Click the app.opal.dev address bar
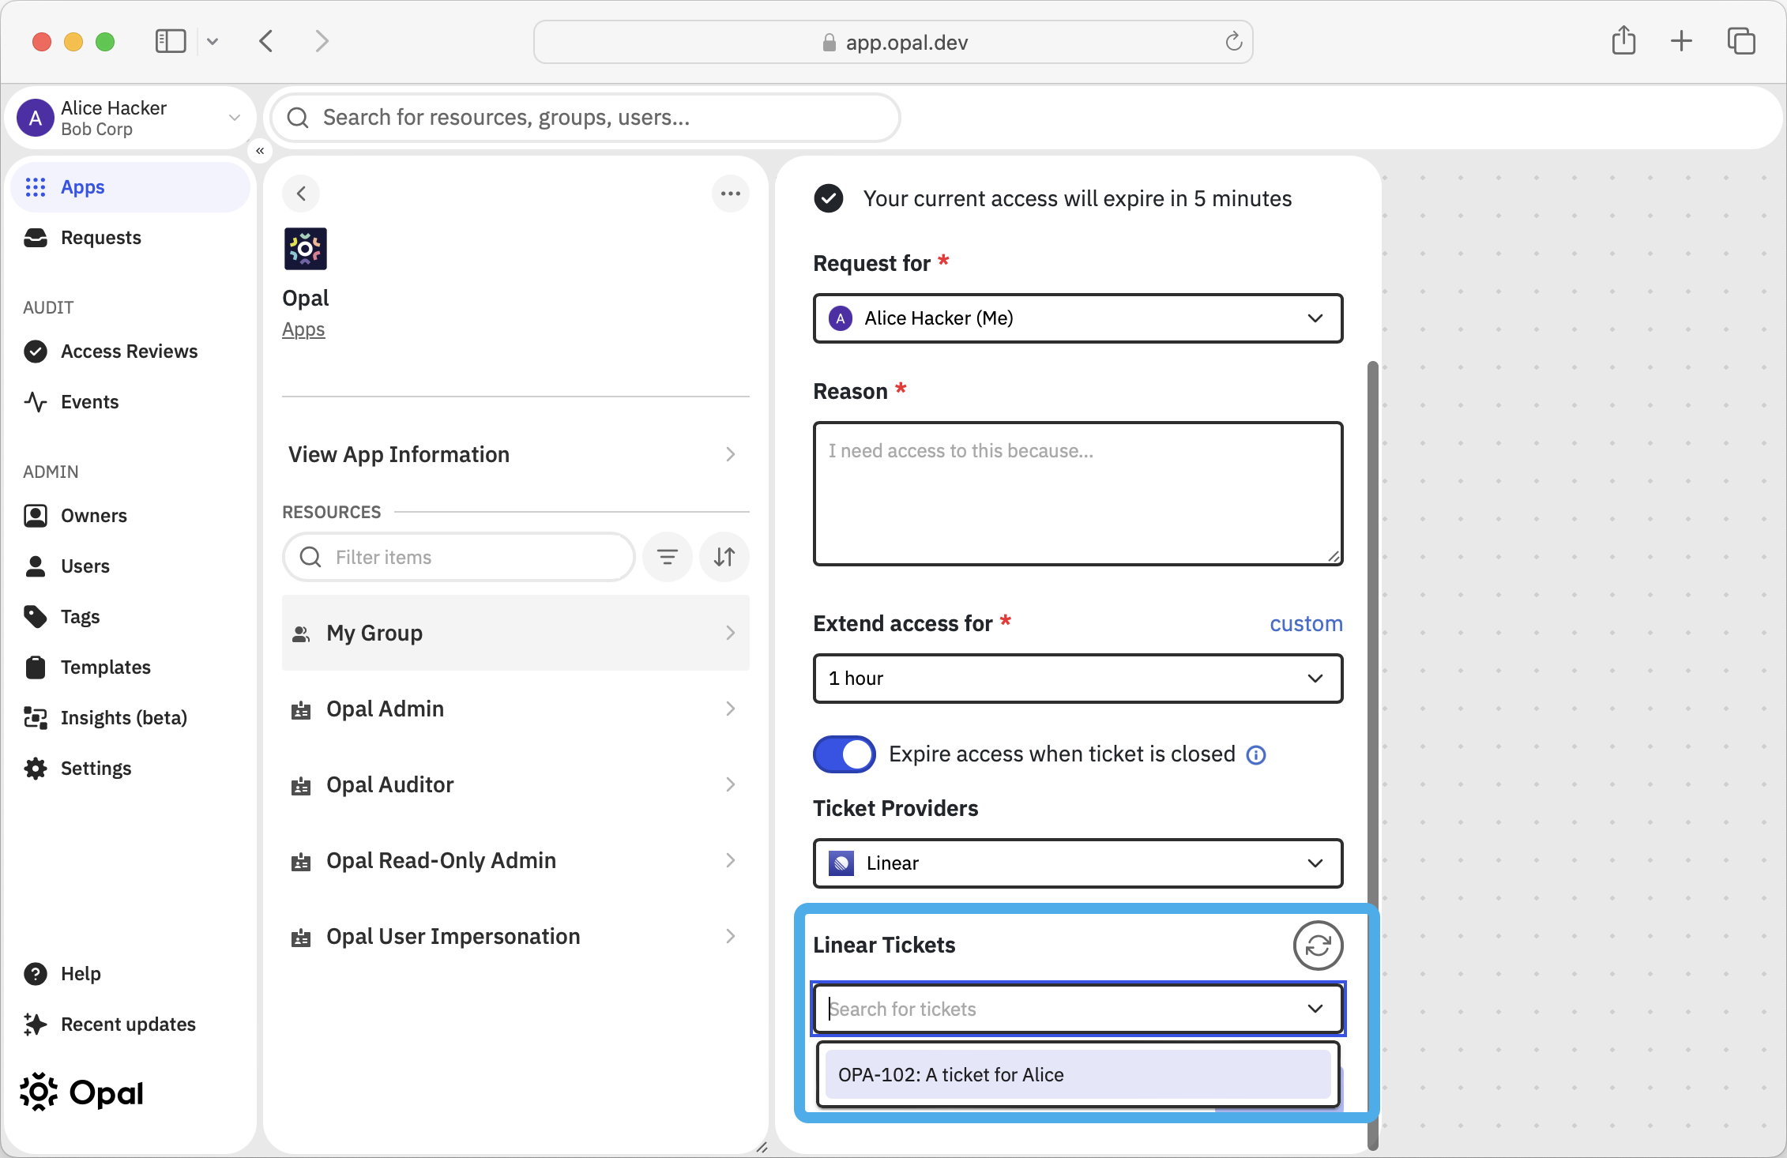 pos(893,42)
